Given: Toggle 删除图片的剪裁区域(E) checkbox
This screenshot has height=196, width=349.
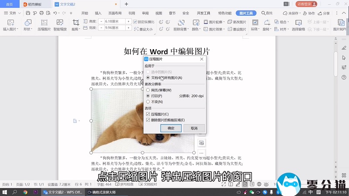Looking at the screenshot, I should point(148,120).
